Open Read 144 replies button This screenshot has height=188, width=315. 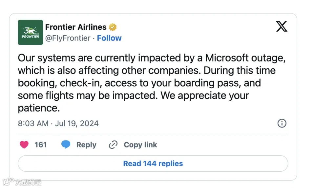point(153,163)
